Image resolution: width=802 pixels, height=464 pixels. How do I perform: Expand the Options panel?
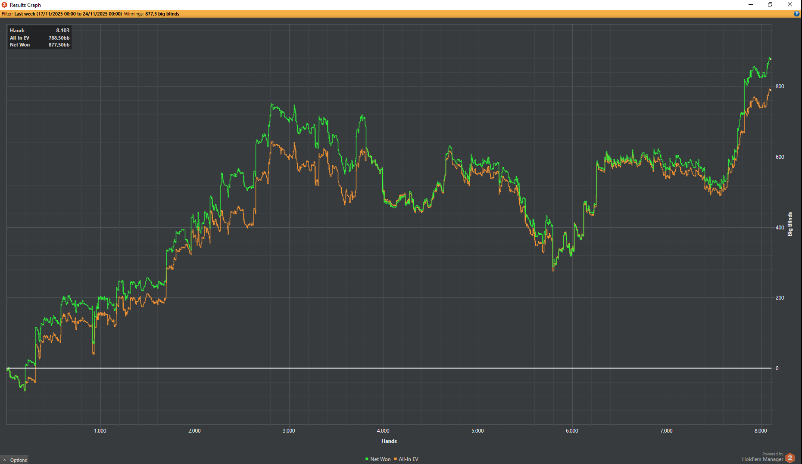point(15,460)
